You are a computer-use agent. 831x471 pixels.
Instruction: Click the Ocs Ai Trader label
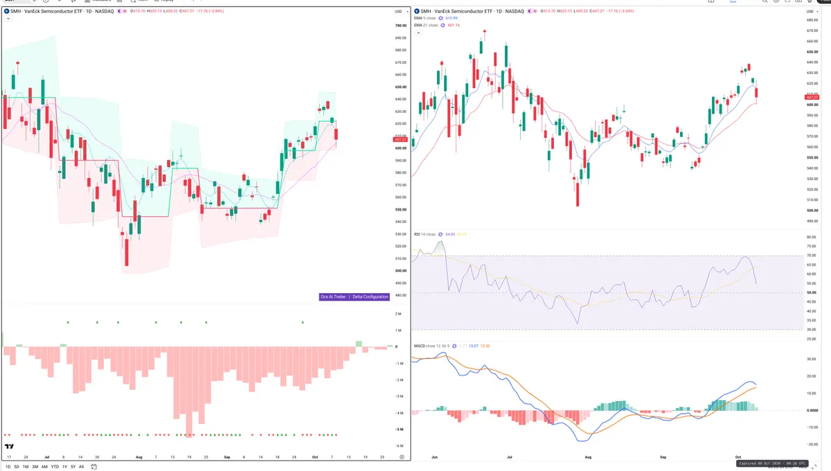point(334,296)
